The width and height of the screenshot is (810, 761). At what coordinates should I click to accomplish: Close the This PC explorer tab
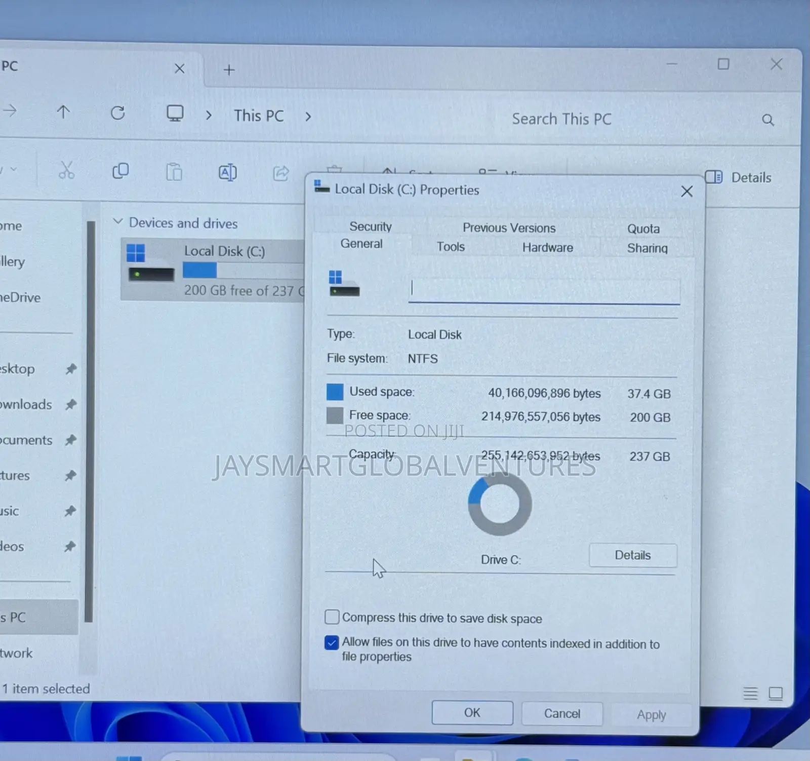click(x=180, y=68)
